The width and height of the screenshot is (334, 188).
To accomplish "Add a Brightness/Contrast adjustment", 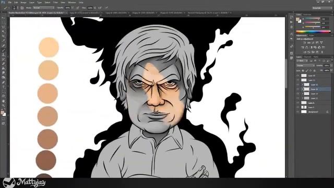I will pyautogui.click(x=304, y=43).
